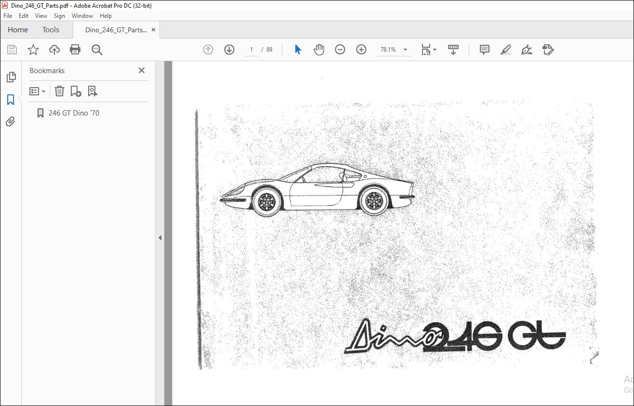Zoom out with minus icon
The width and height of the screenshot is (634, 406).
(340, 50)
